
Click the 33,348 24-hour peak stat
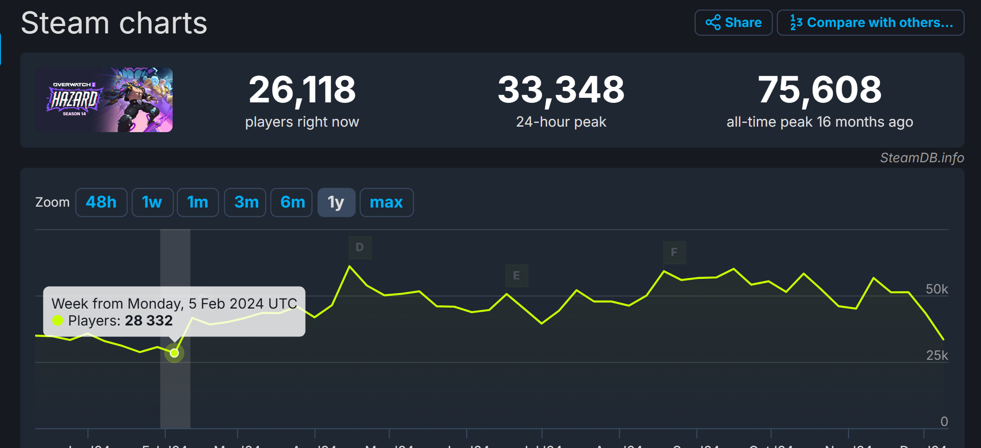click(x=561, y=90)
